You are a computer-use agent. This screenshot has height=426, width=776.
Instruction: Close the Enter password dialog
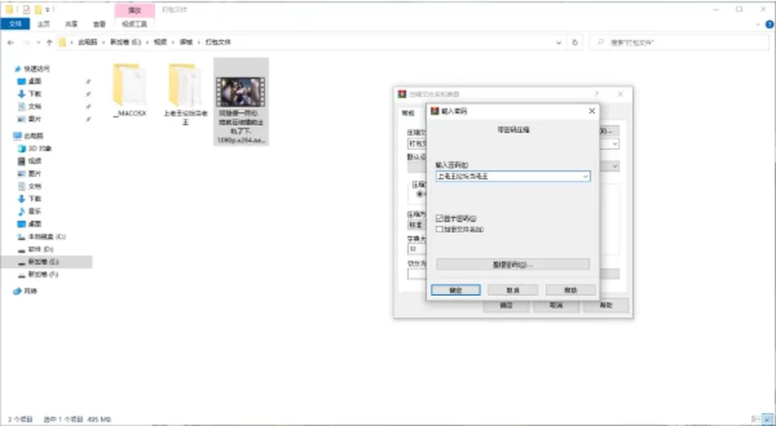pos(592,111)
